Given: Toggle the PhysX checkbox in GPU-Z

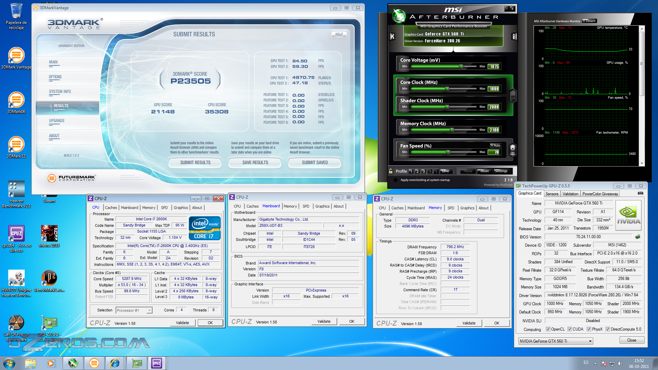Looking at the screenshot, I should [589, 329].
